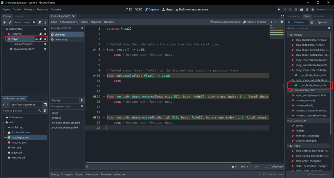Run the project with the play icon
The height and width of the screenshot is (178, 334).
(x=279, y=9)
